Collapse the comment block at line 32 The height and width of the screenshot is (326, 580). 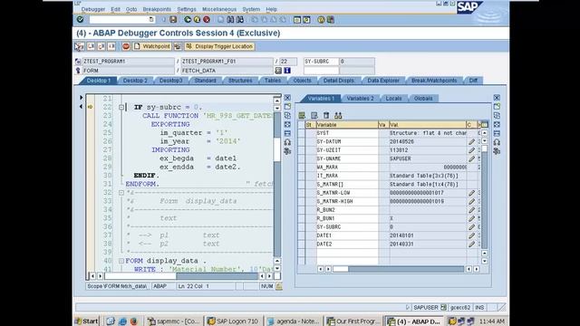[x=121, y=193]
